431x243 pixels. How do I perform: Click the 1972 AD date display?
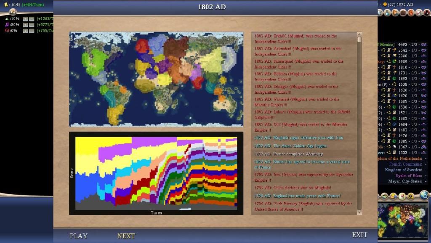404,4
